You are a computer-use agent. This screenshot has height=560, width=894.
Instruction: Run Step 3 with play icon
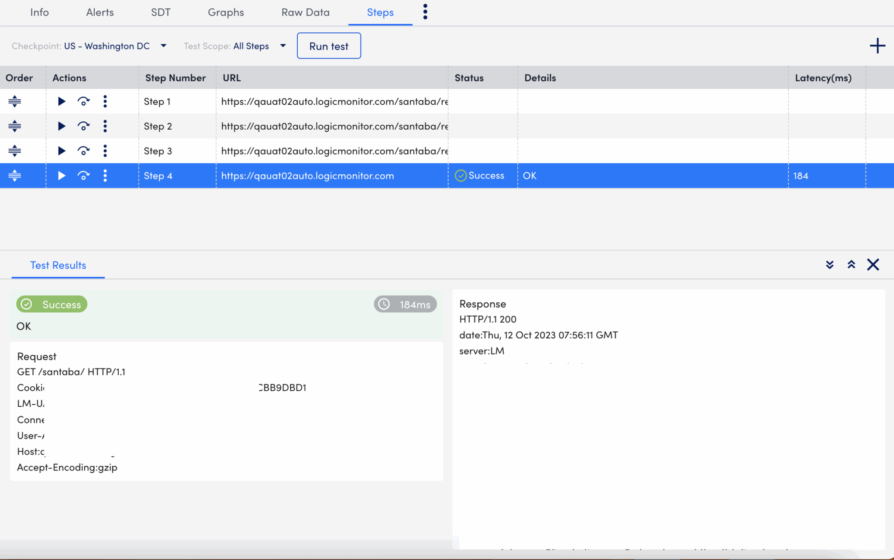click(62, 151)
